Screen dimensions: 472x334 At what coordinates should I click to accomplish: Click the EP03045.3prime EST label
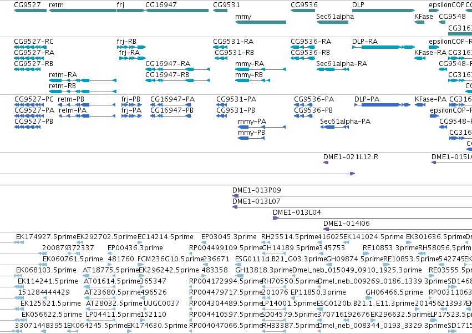(x=229, y=237)
